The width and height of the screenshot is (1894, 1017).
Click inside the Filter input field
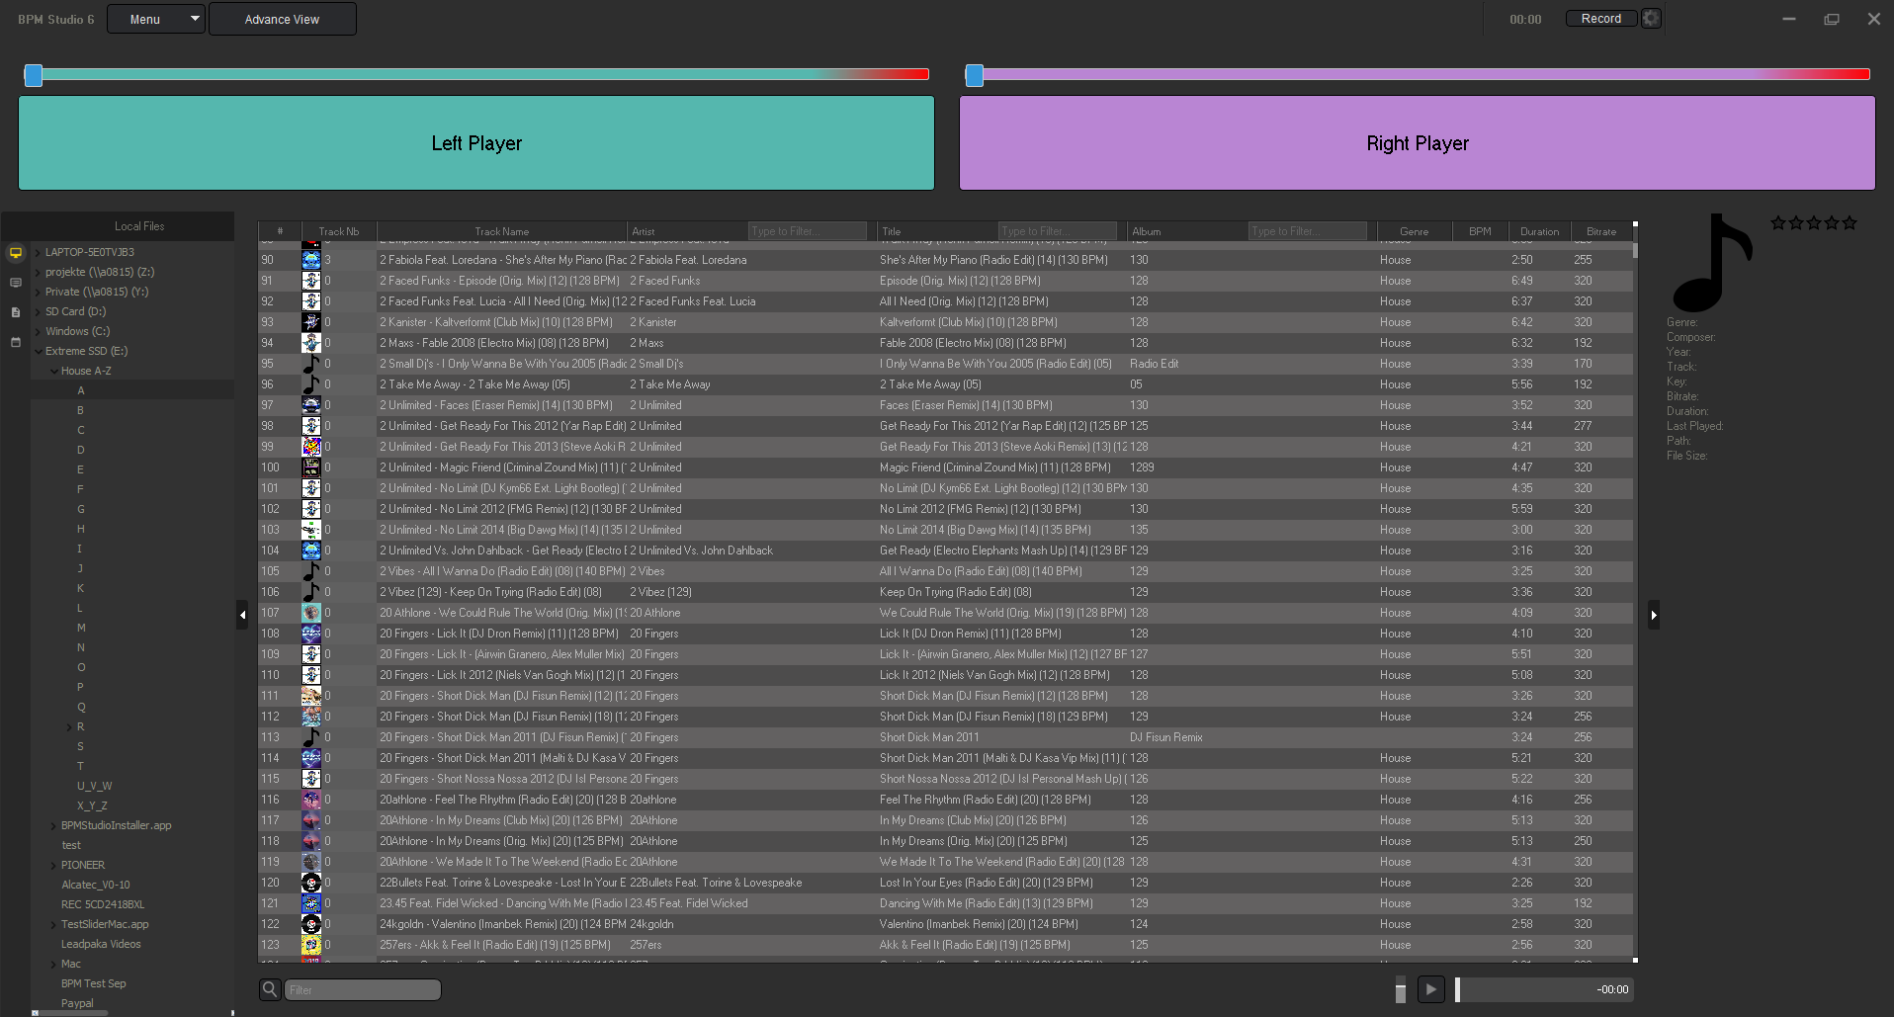pos(363,988)
